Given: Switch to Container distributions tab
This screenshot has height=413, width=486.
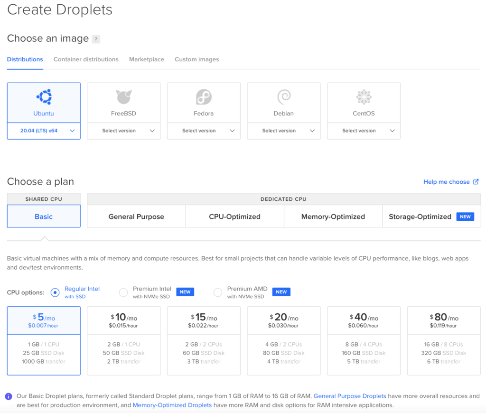Looking at the screenshot, I should point(86,59).
